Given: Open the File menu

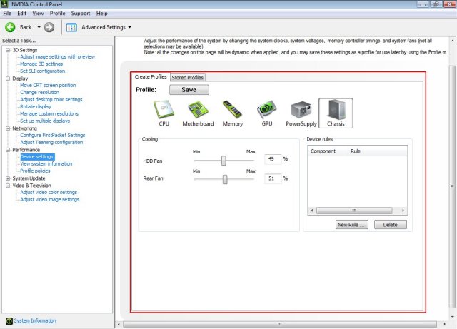Looking at the screenshot, I should click(7, 14).
